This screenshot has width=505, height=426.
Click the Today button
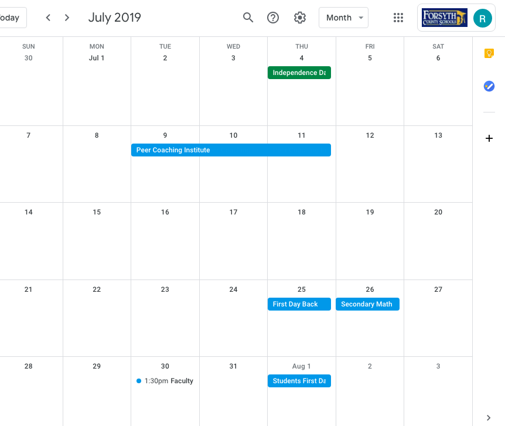coord(11,18)
